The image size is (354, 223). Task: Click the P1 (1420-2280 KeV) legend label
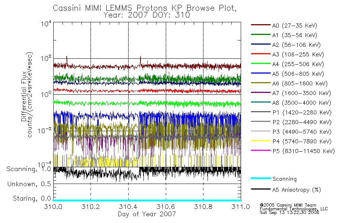[x=302, y=113]
